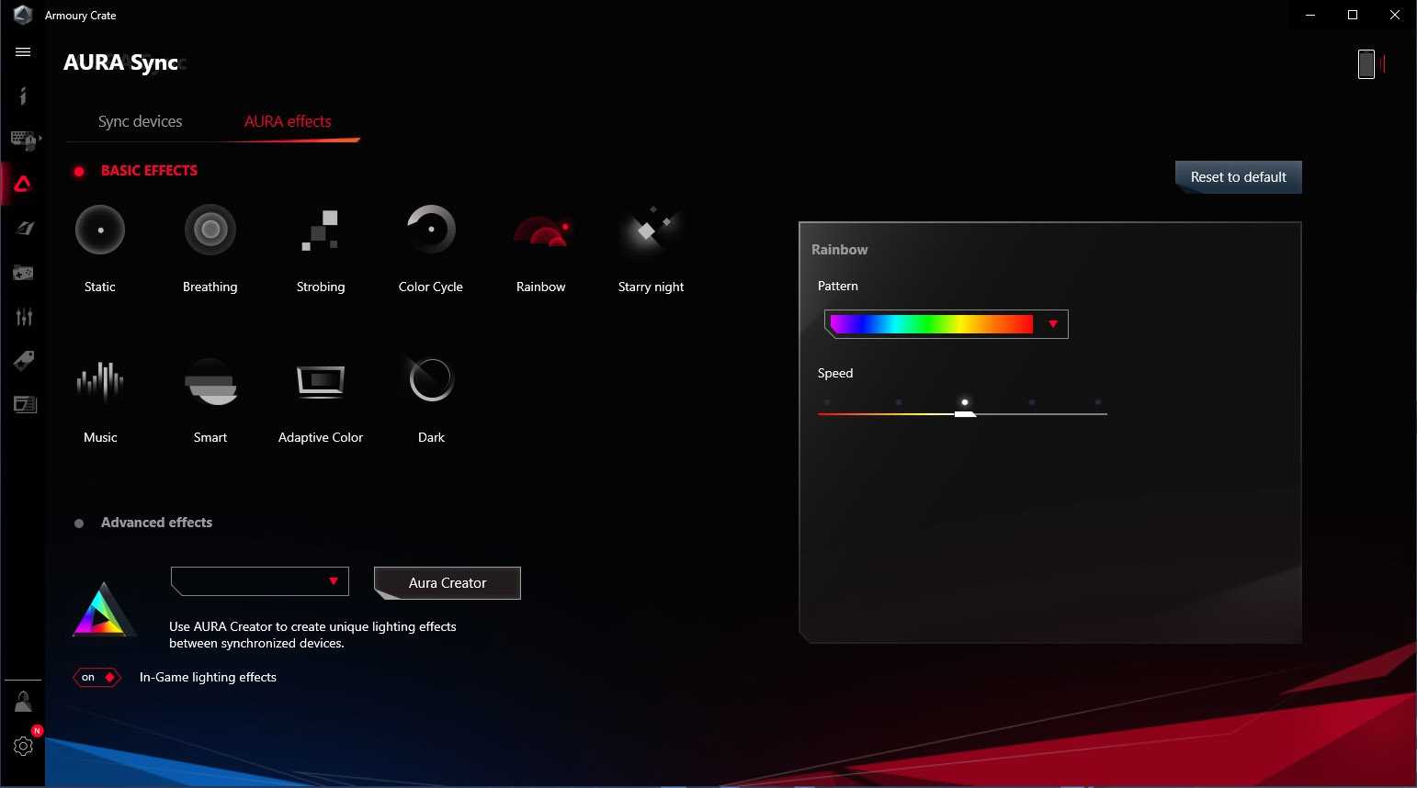This screenshot has width=1417, height=788.
Task: Click the Reset to default button
Action: [1238, 177]
